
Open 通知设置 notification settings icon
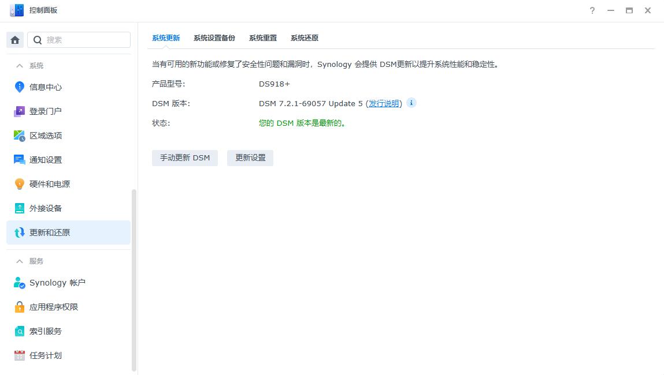point(20,160)
